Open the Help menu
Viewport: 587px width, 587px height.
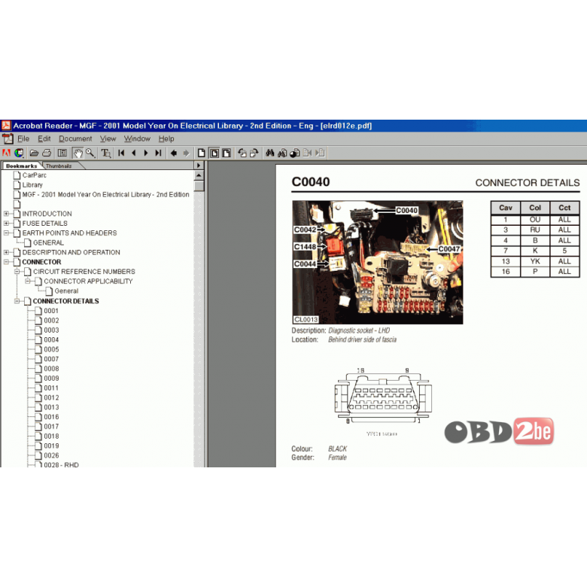coord(166,139)
